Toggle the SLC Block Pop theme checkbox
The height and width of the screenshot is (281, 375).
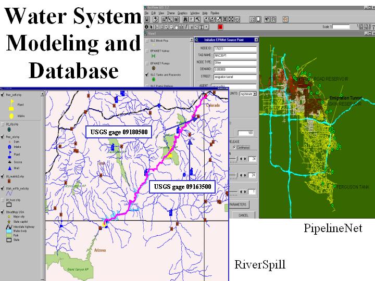pyautogui.click(x=147, y=41)
